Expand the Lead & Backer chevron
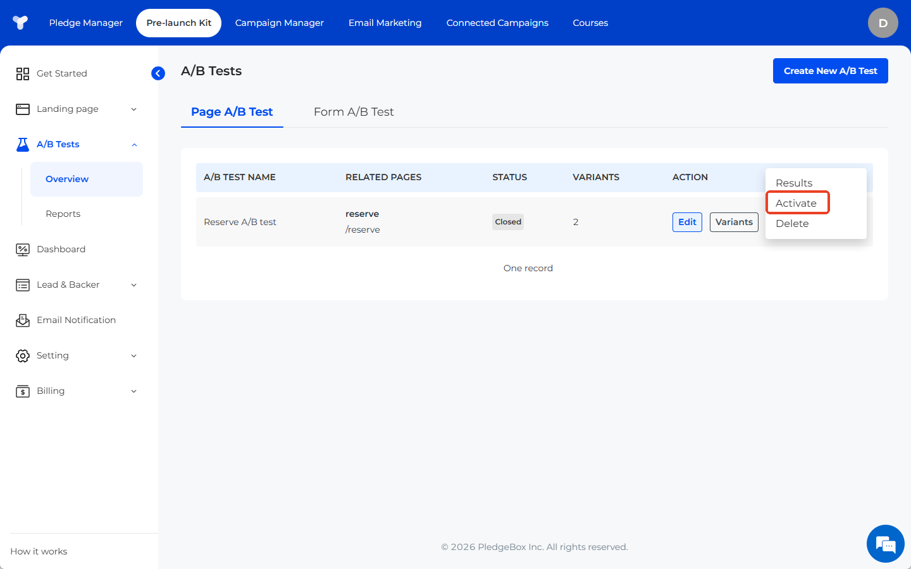The height and width of the screenshot is (569, 911). pyautogui.click(x=133, y=285)
